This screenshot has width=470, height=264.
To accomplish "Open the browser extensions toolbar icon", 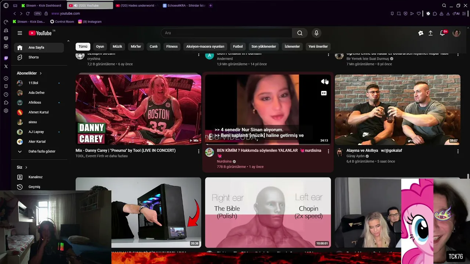I will point(435,14).
